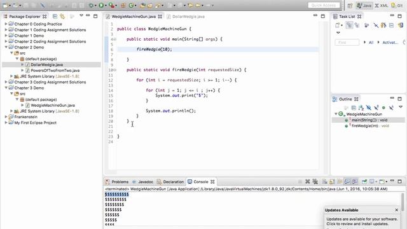Click the Hide Completed Tasks icon in Task List
This screenshot has height=229, width=407.
point(376,25)
